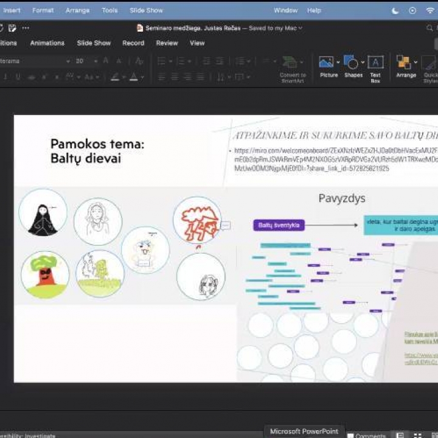Open the View ribbon tab

(x=197, y=43)
